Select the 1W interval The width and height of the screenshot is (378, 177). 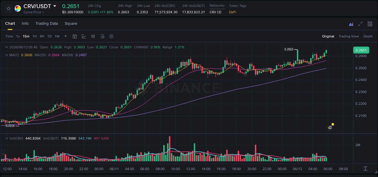point(57,36)
